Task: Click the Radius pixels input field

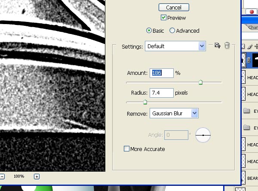Action: 162,92
